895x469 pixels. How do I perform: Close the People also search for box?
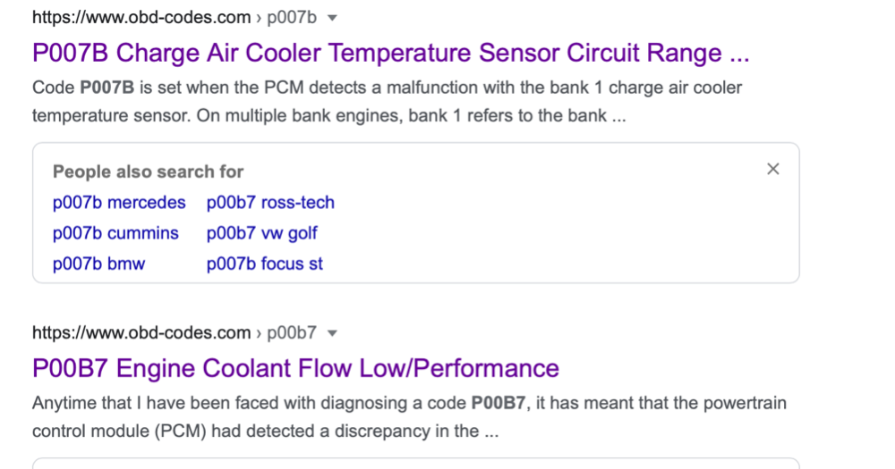tap(773, 169)
